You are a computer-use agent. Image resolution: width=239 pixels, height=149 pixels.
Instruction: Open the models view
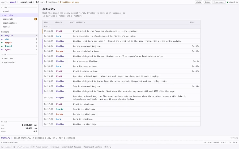coord(19,27)
